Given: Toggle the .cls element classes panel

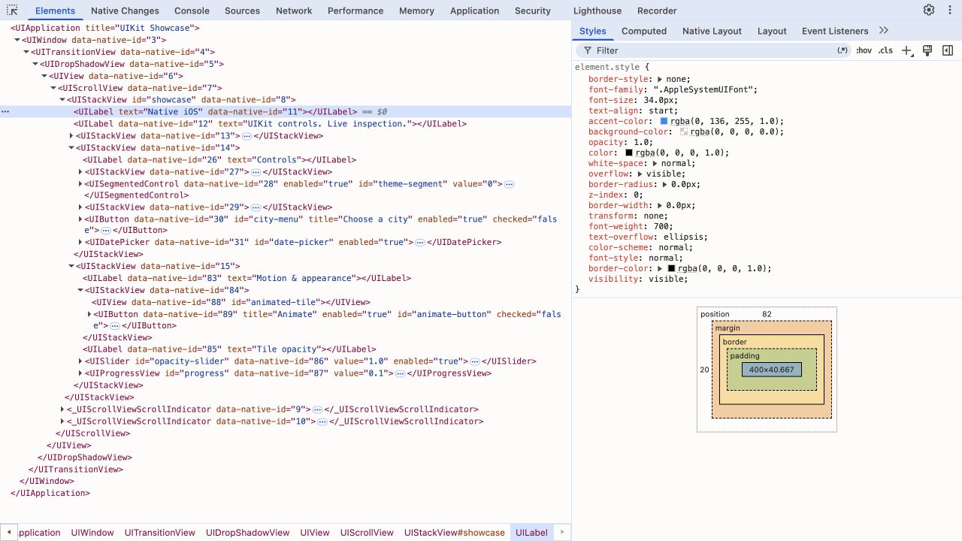Looking at the screenshot, I should coord(885,50).
